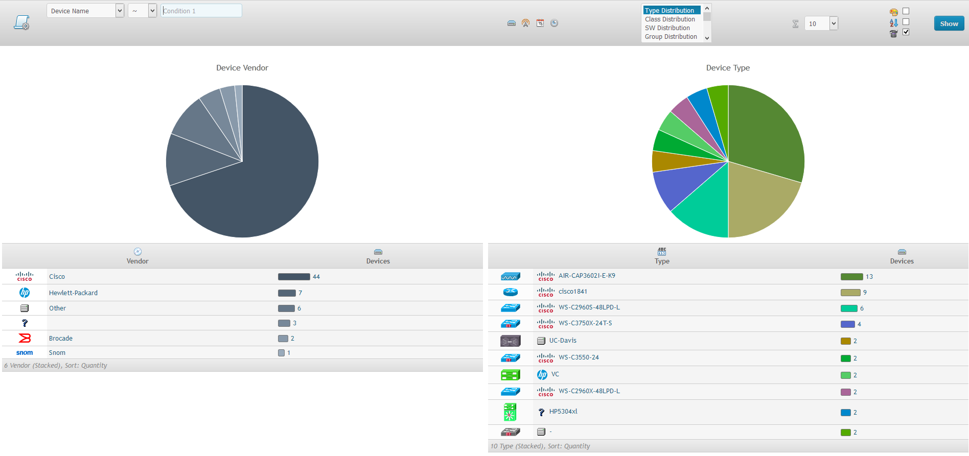969x456 pixels.
Task: Click the generic device icon beside Other
Action: [x=25, y=308]
